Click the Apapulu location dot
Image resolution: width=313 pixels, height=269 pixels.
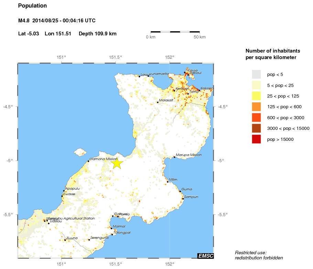click(x=64, y=191)
